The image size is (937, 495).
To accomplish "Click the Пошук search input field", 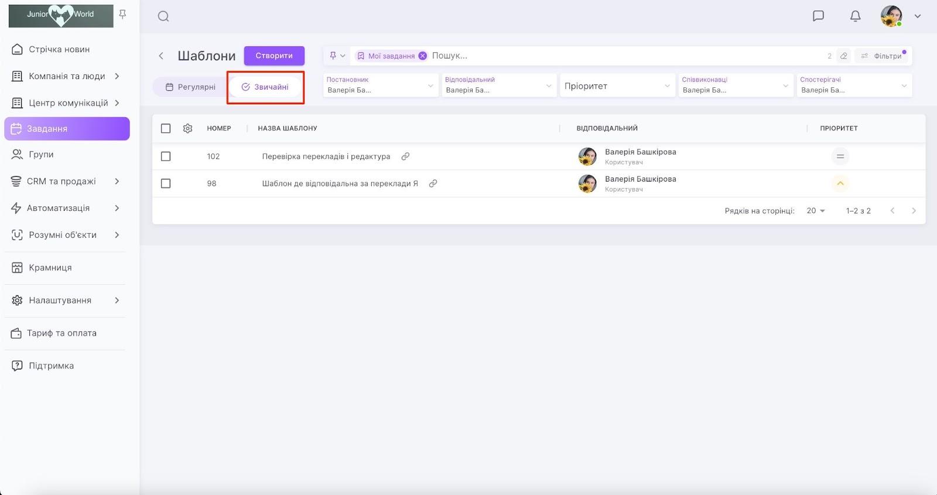I will (621, 56).
